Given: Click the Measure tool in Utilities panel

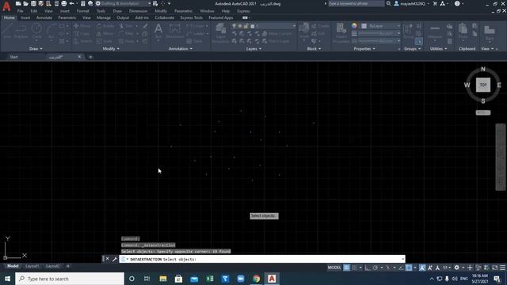Looking at the screenshot, I should pos(435,32).
